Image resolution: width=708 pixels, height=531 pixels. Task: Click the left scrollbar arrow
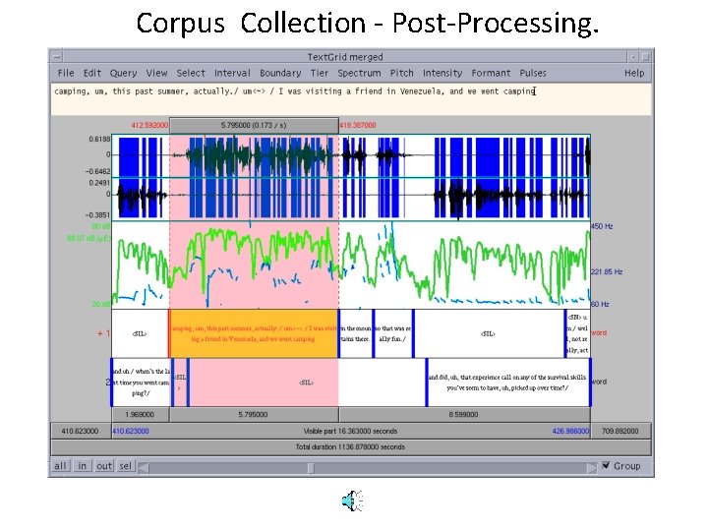tap(144, 468)
